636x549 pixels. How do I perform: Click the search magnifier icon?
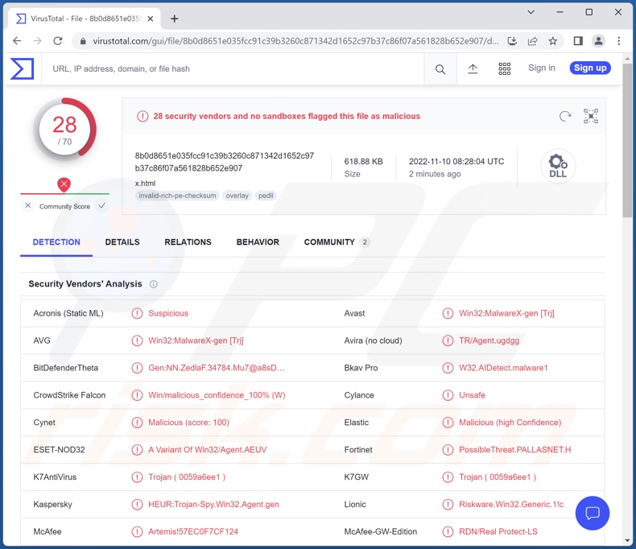440,69
